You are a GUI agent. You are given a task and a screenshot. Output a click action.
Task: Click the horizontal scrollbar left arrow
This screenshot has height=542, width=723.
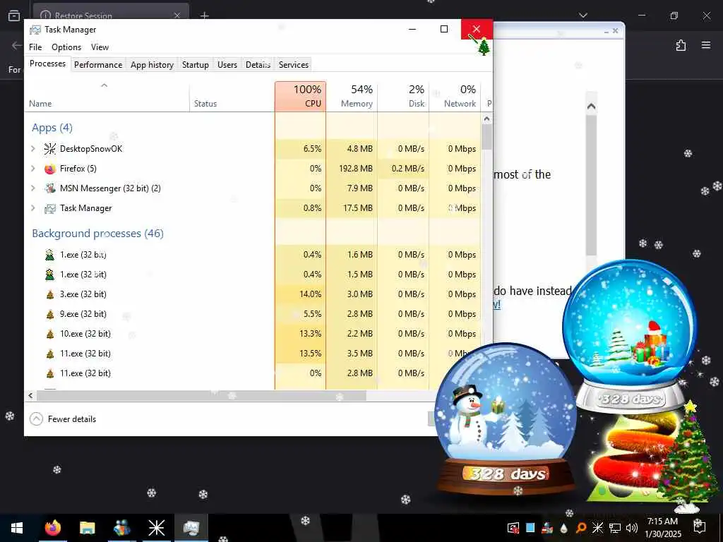30,395
